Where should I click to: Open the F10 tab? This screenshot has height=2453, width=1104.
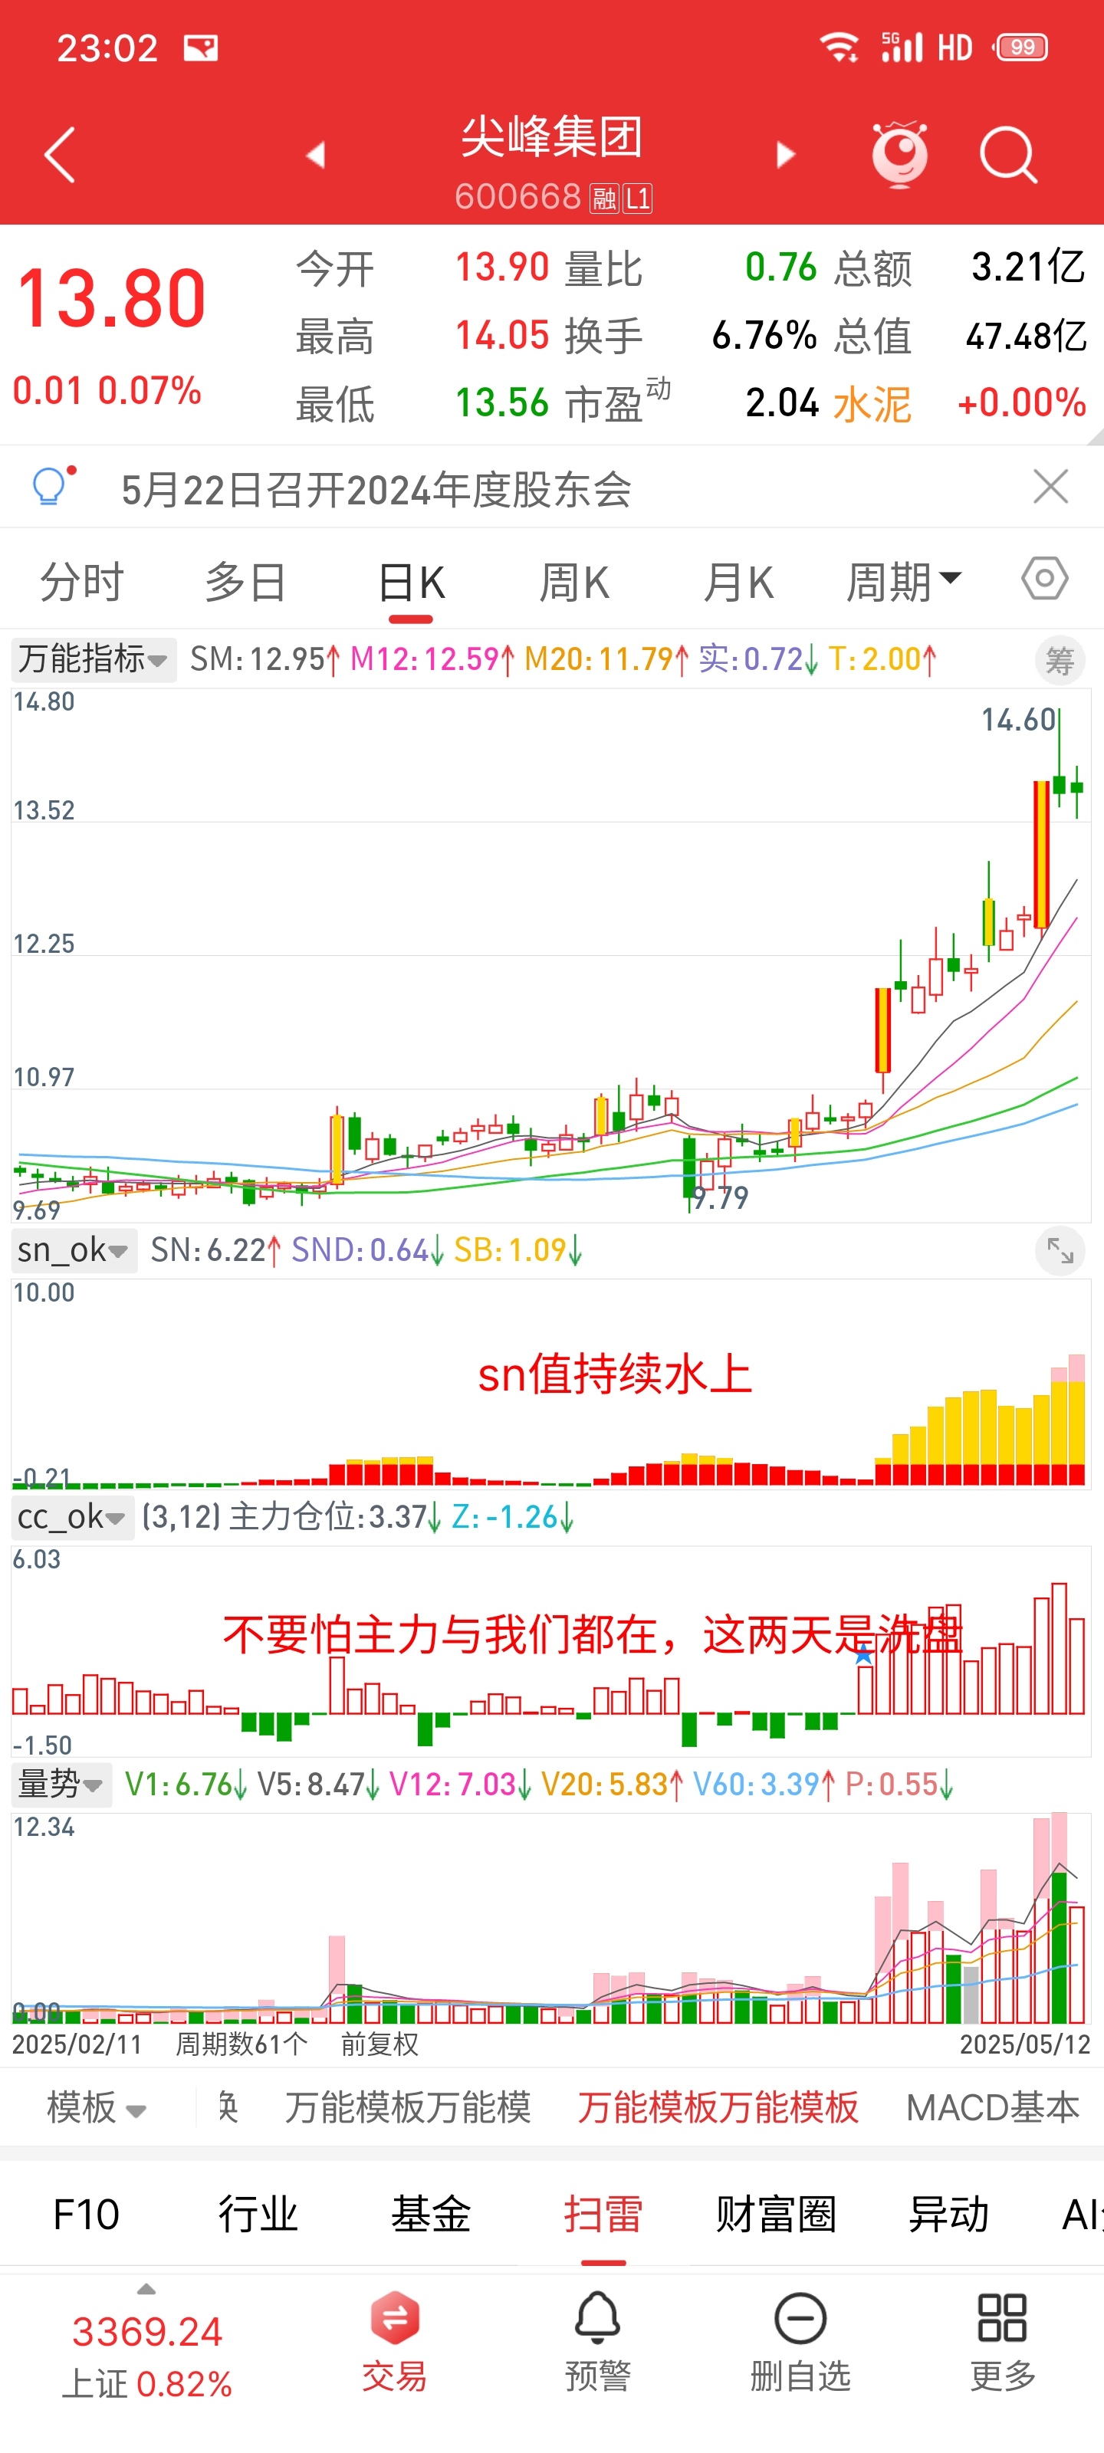click(86, 2214)
